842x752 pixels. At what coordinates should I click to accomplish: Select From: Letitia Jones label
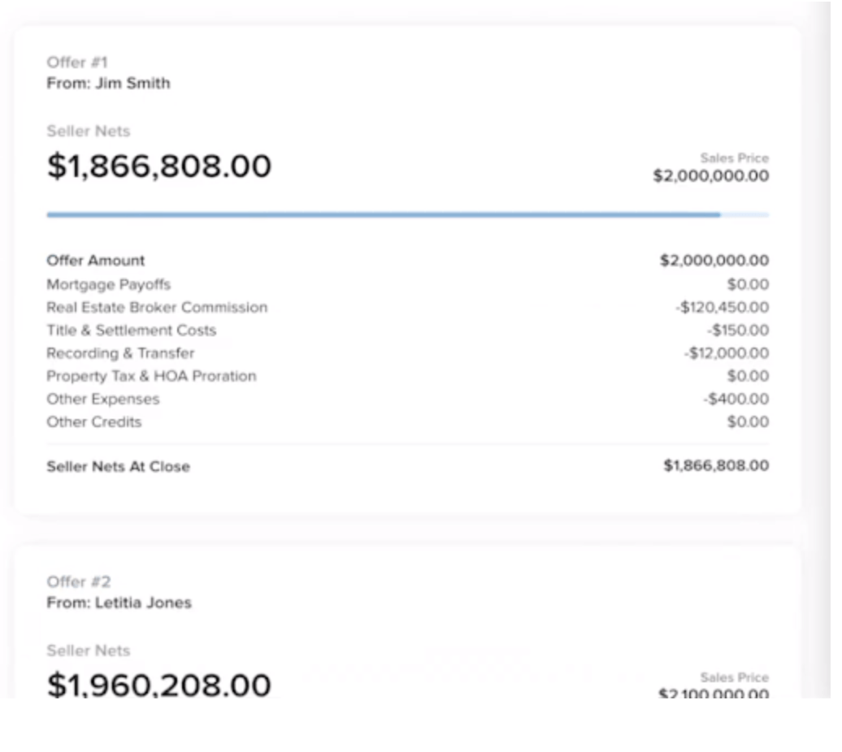(119, 603)
